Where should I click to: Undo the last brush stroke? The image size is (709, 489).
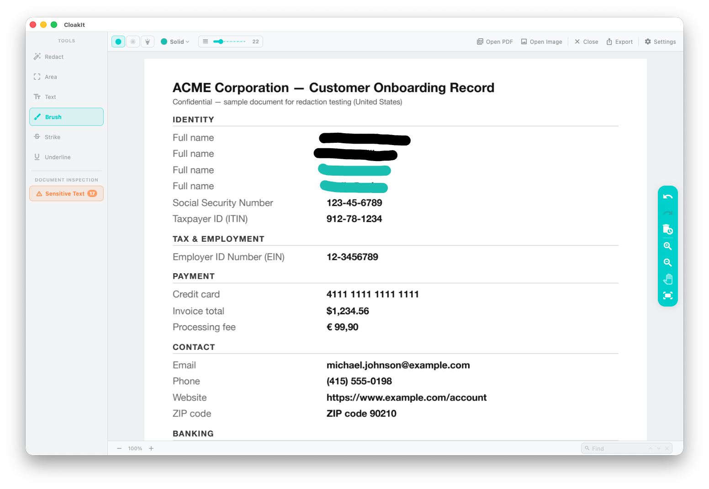[668, 197]
